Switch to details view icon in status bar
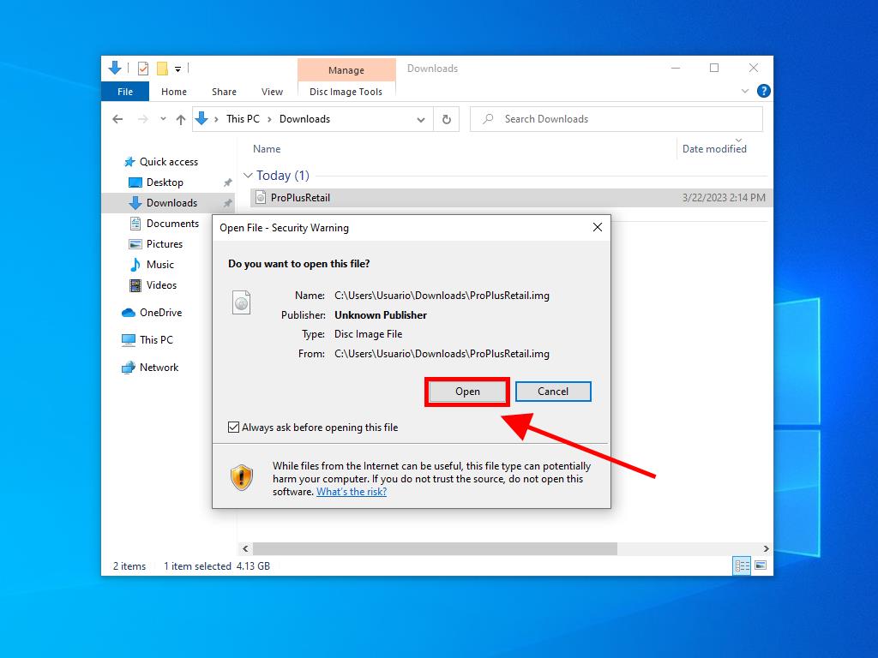Viewport: 878px width, 658px height. 741,565
